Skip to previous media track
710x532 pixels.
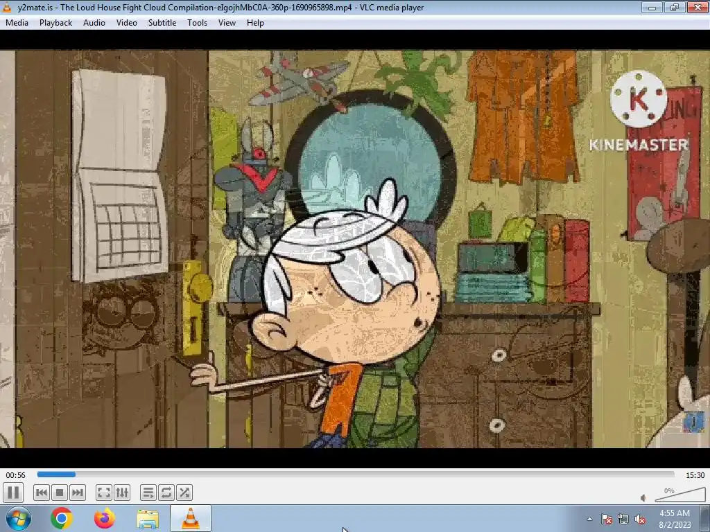pos(41,493)
